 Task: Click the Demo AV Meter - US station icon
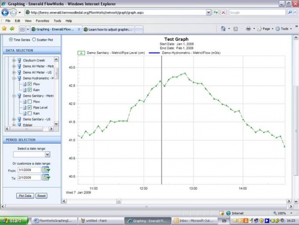[x=19, y=72]
